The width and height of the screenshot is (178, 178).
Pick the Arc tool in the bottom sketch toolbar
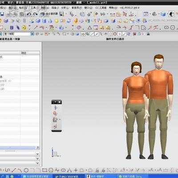click(20, 170)
